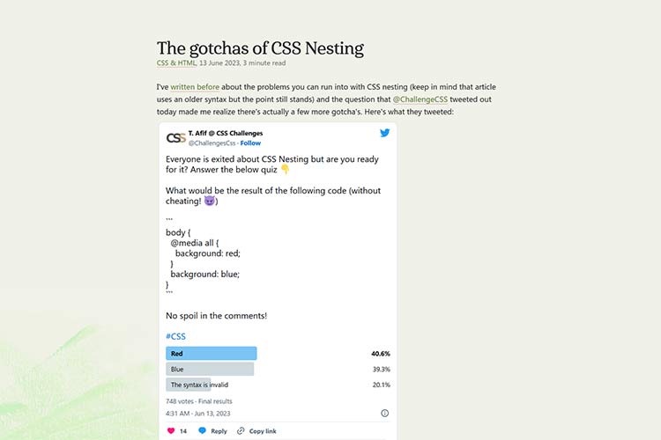Screen dimensions: 661x440
Task: Click the reply speech bubble icon
Action: pyautogui.click(x=203, y=431)
